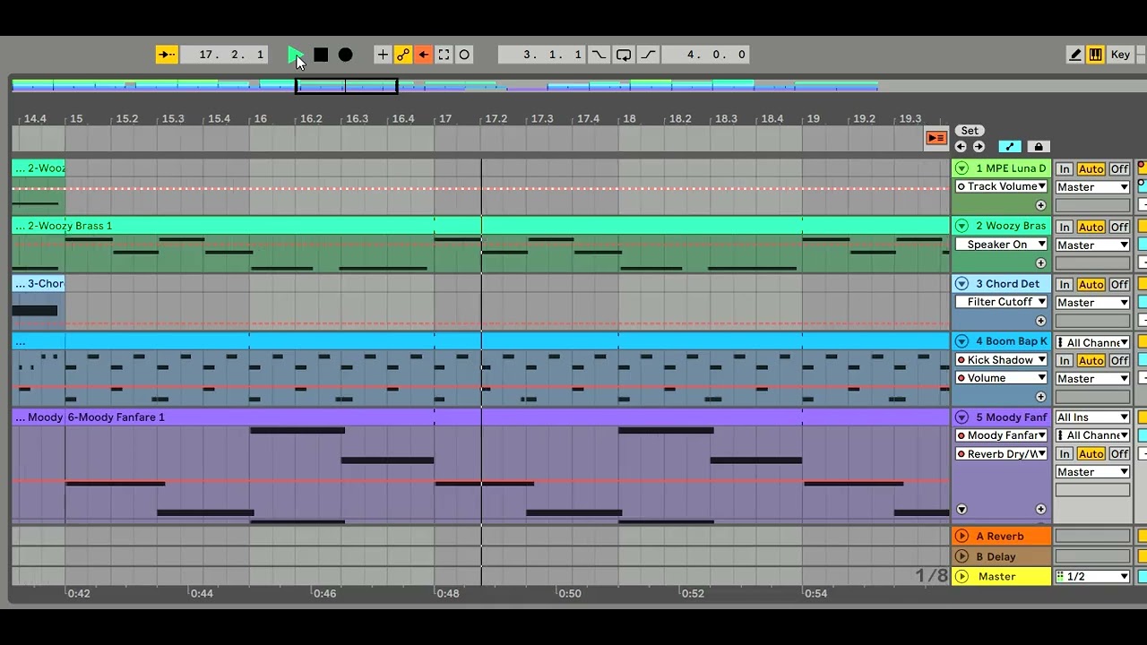
Task: Select Auto monitoring on 1 MPE Luna D
Action: [1091, 169]
